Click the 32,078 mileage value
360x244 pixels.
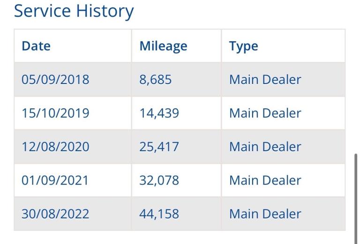pyautogui.click(x=159, y=180)
